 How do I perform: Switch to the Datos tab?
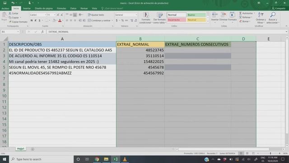click(73, 9)
